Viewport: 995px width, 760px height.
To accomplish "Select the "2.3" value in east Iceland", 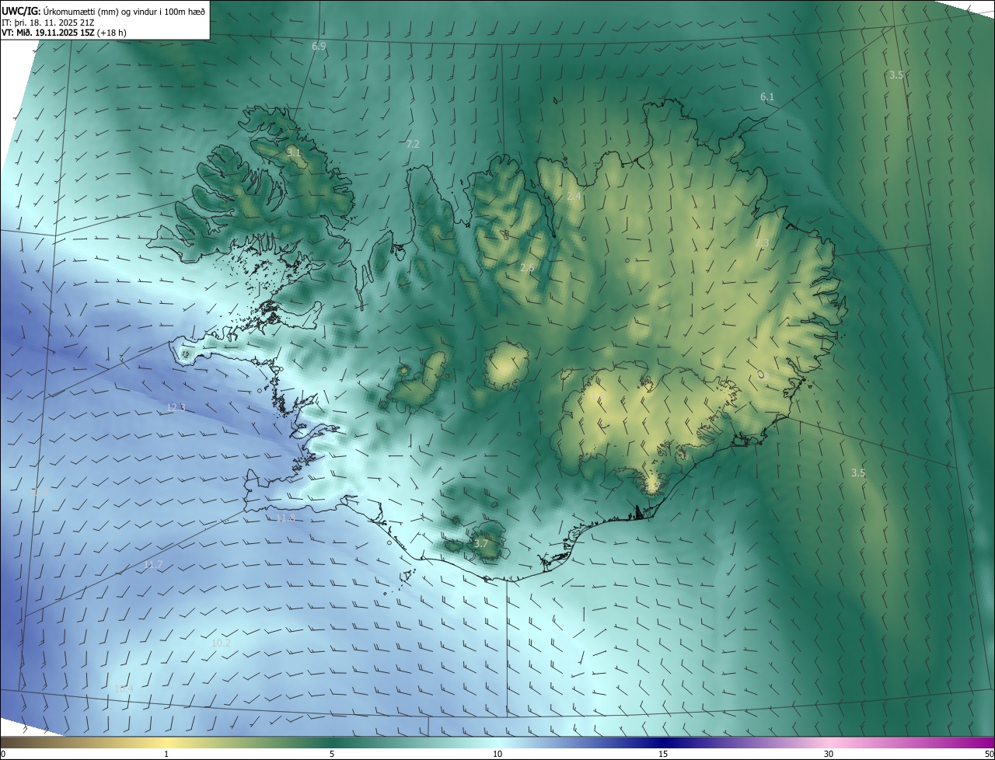I will click(x=762, y=243).
